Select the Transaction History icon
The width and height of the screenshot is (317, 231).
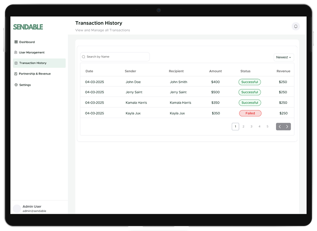tap(16, 63)
